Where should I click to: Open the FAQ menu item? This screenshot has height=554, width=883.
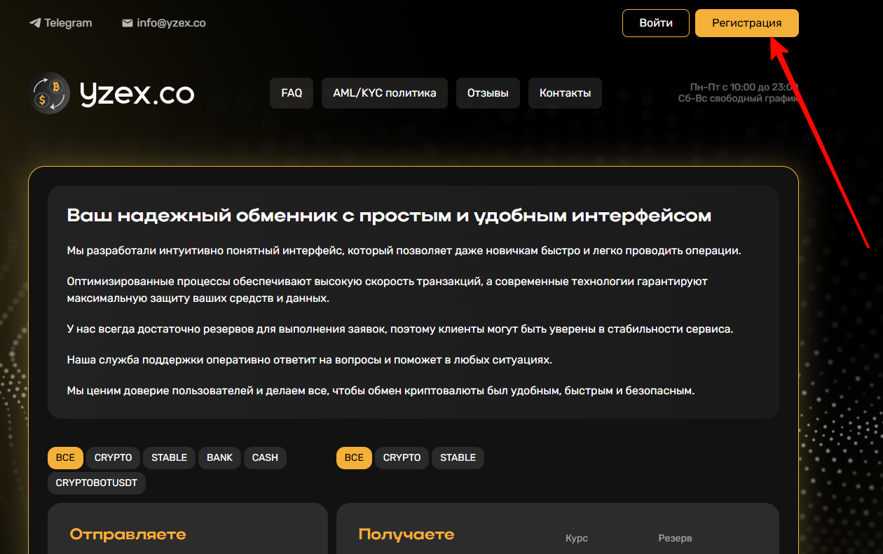click(x=292, y=93)
